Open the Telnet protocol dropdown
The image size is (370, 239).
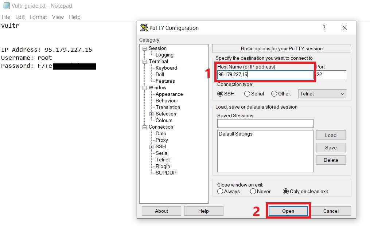click(x=322, y=94)
